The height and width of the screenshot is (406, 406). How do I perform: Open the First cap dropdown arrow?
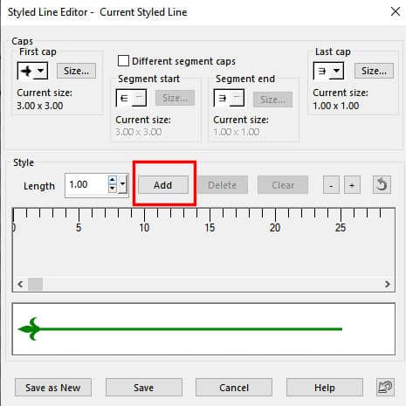[41, 71]
